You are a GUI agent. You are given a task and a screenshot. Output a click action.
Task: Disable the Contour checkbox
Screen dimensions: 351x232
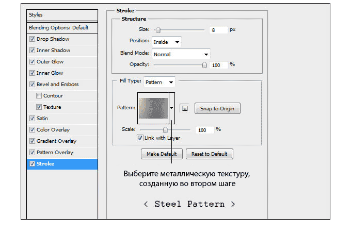tap(39, 96)
